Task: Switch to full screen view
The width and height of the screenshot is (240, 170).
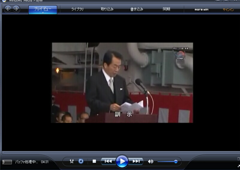Action: (x=239, y=159)
